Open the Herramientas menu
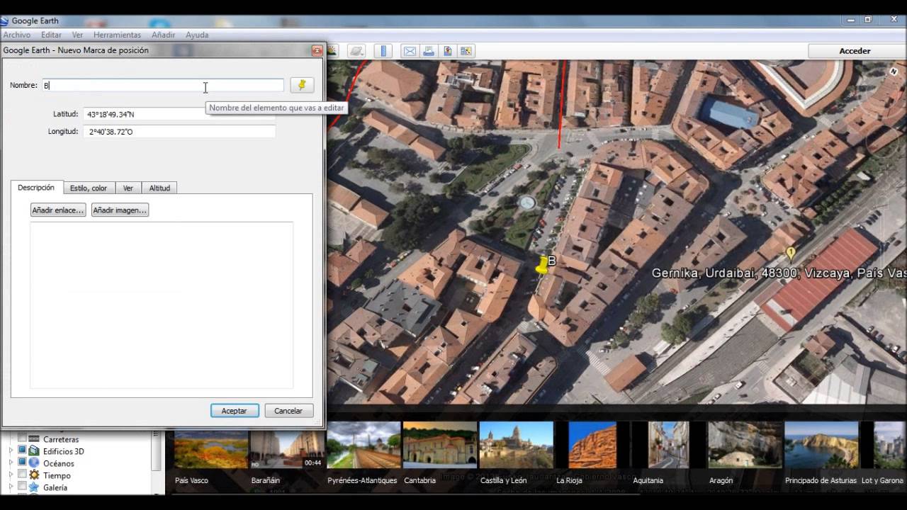Viewport: 907px width, 510px height. 117,35
